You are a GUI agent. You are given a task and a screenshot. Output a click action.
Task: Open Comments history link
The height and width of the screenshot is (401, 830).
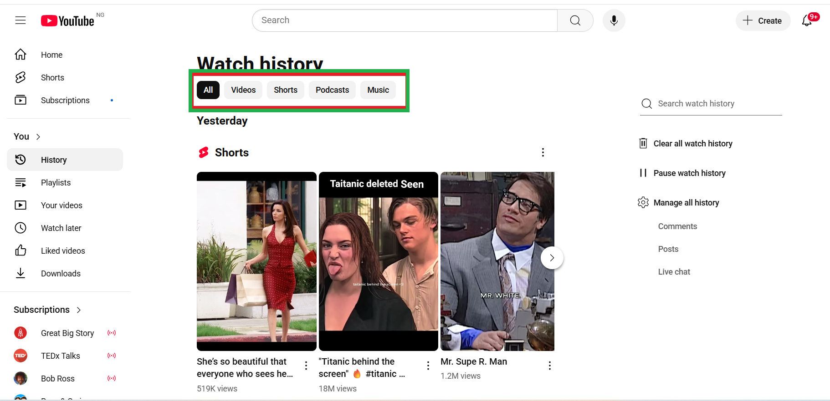click(677, 226)
